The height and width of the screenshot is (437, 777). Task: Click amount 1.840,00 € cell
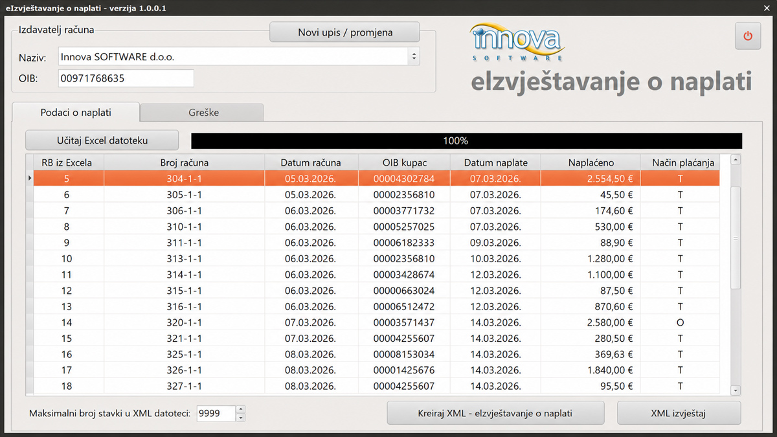pos(591,370)
